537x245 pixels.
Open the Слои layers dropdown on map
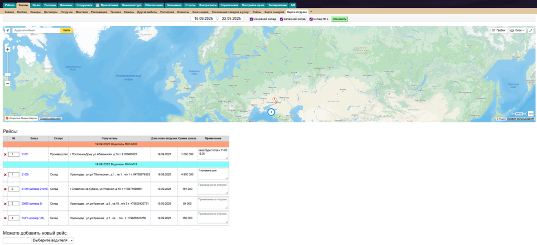[x=517, y=30]
